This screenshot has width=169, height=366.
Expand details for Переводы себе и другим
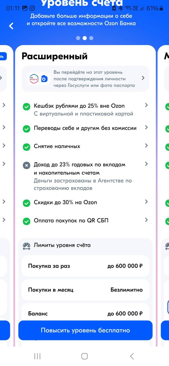[x=146, y=127]
